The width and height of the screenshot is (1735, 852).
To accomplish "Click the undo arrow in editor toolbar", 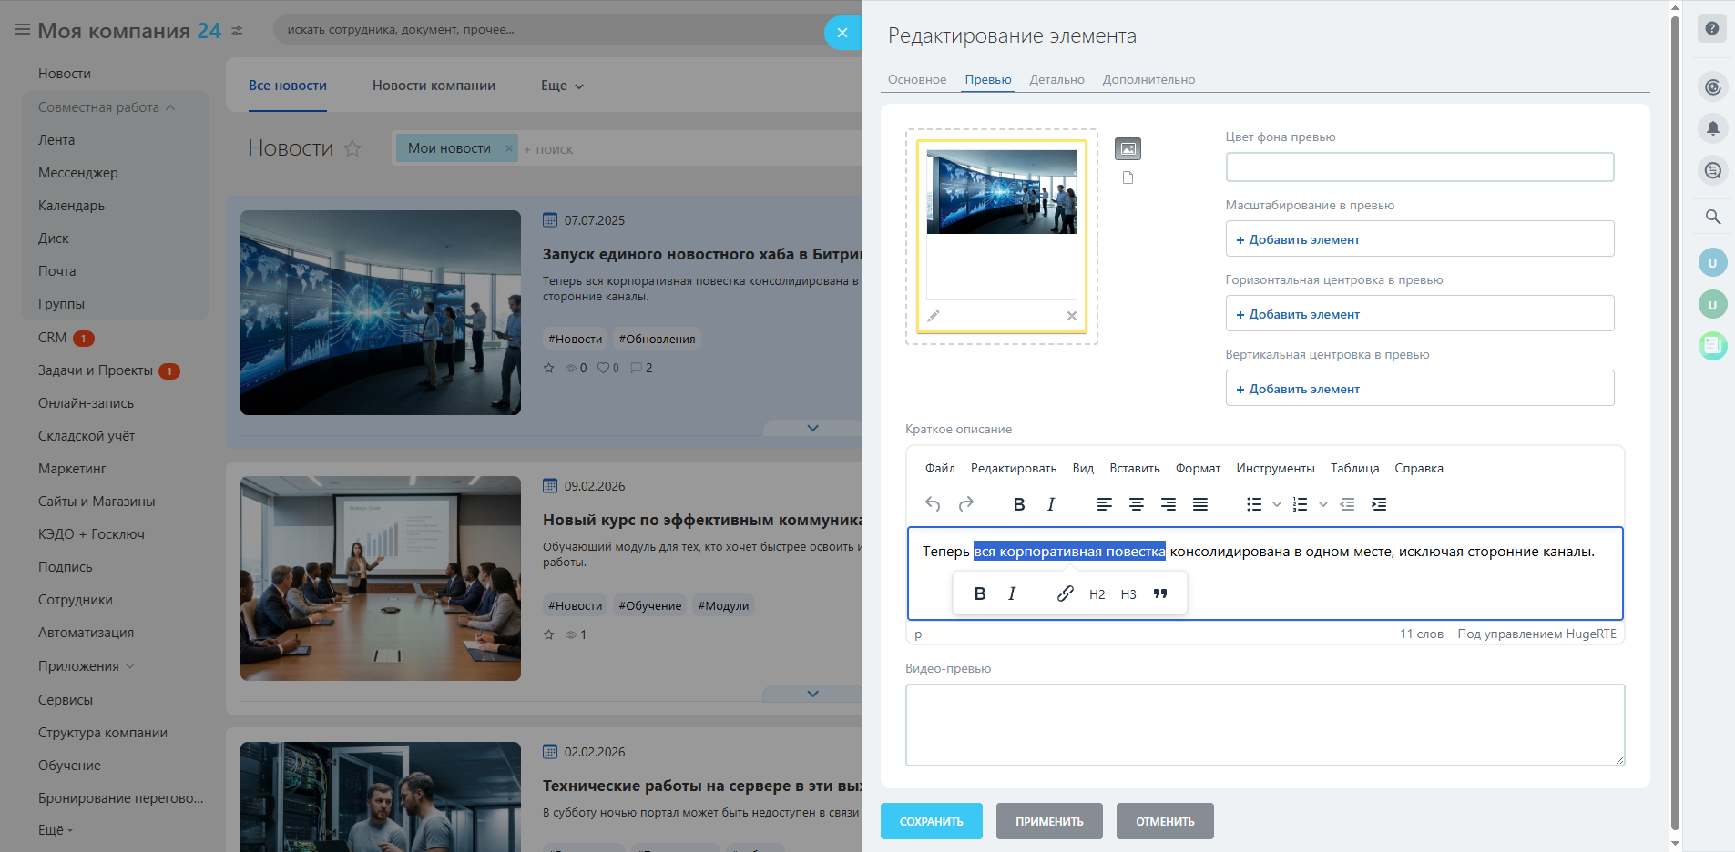I will (933, 504).
